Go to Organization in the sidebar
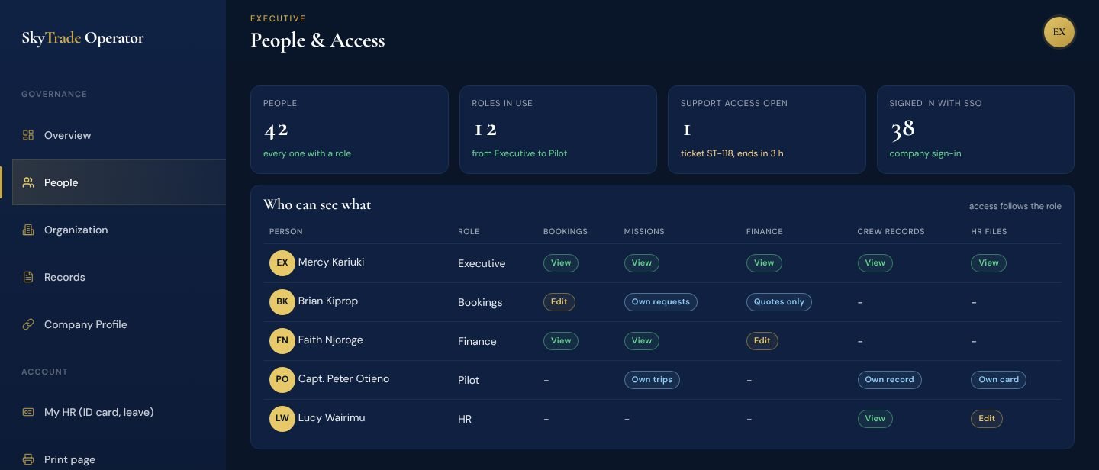 click(119, 230)
